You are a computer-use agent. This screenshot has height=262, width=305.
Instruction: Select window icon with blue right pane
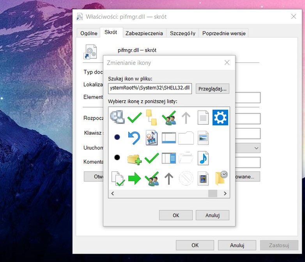(169, 158)
